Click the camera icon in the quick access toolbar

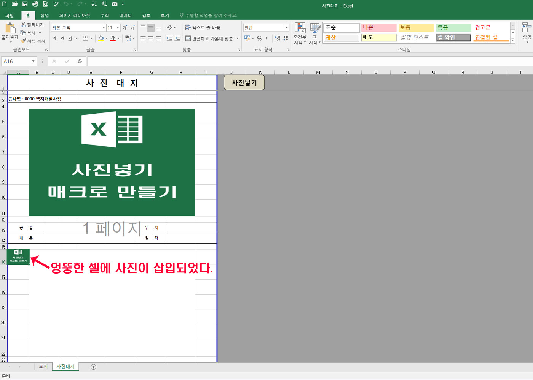coord(114,4)
